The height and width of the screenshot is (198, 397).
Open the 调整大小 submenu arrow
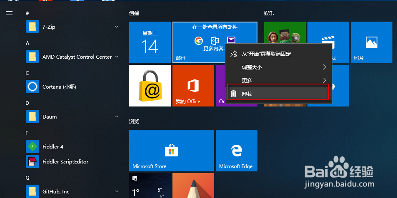[325, 67]
